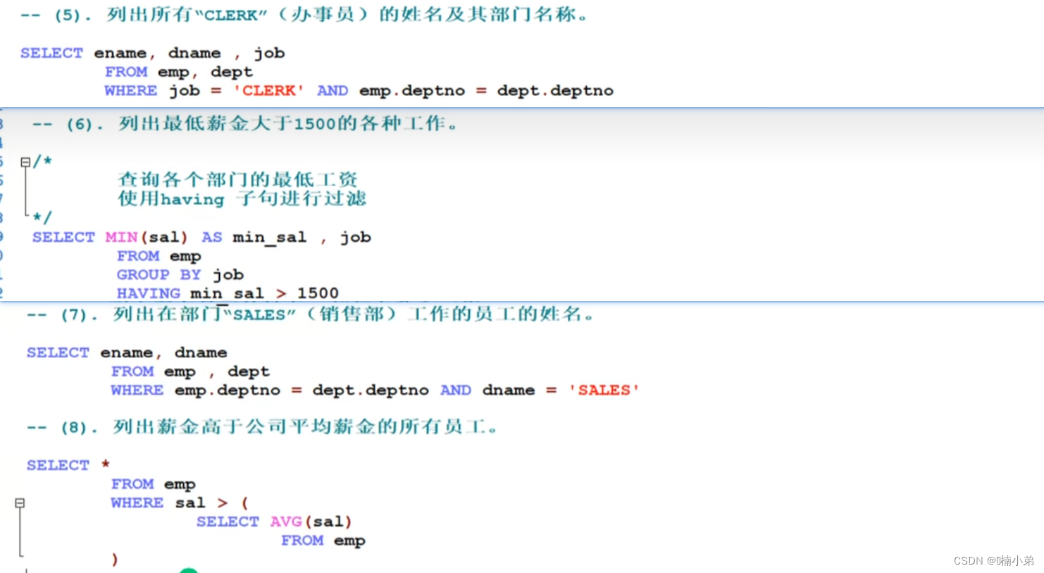The image size is (1044, 573).
Task: Click the comment line for question (7)
Action: 311,314
